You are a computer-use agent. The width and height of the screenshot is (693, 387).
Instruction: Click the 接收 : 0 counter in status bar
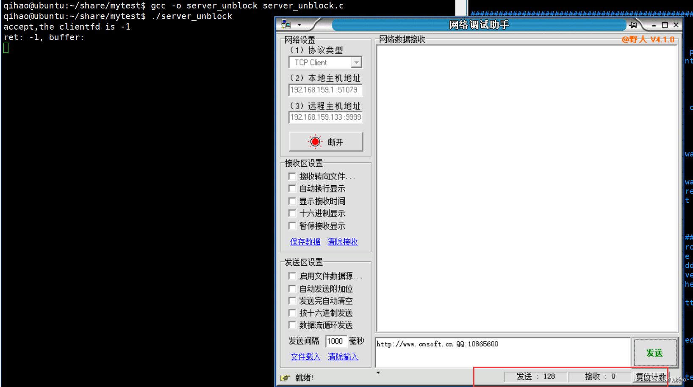[600, 376]
